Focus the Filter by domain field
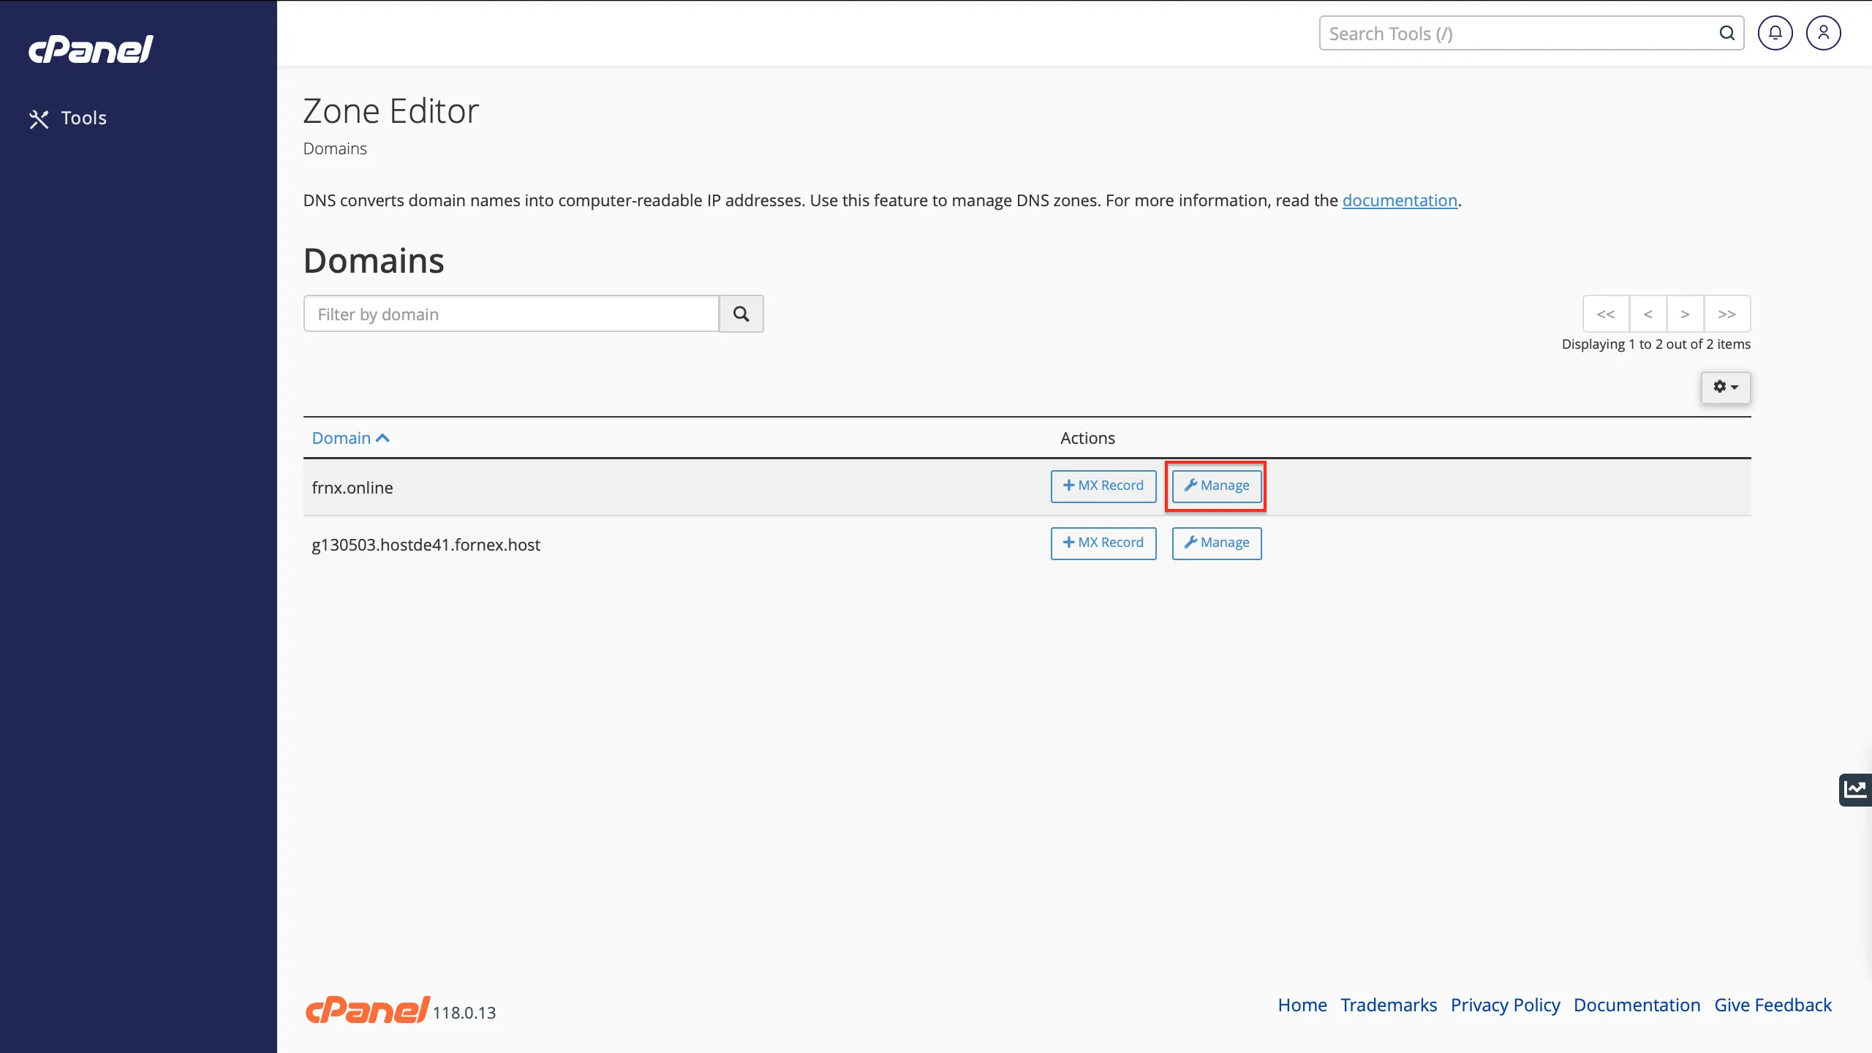The width and height of the screenshot is (1872, 1053). pos(511,314)
